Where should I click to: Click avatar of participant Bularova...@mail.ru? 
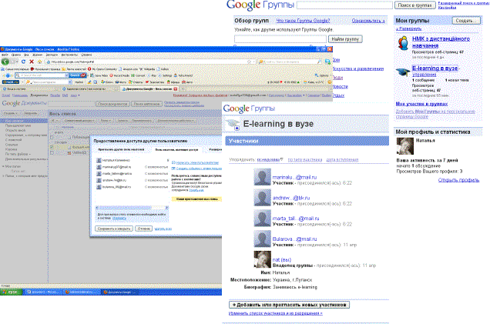point(262,239)
